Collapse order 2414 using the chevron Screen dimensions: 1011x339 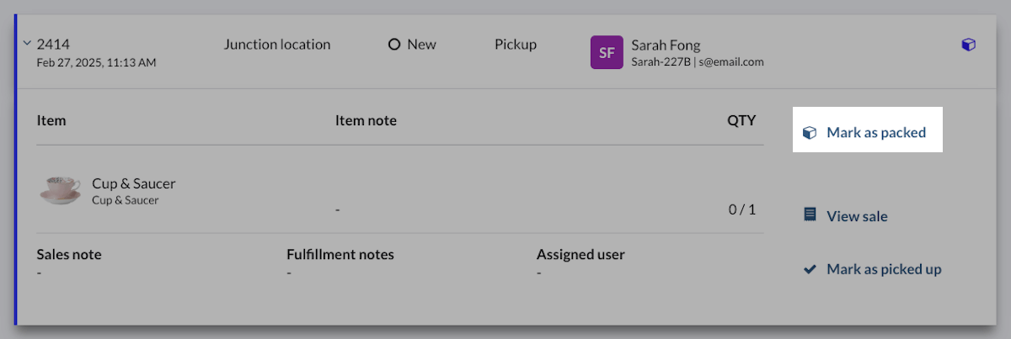[27, 45]
